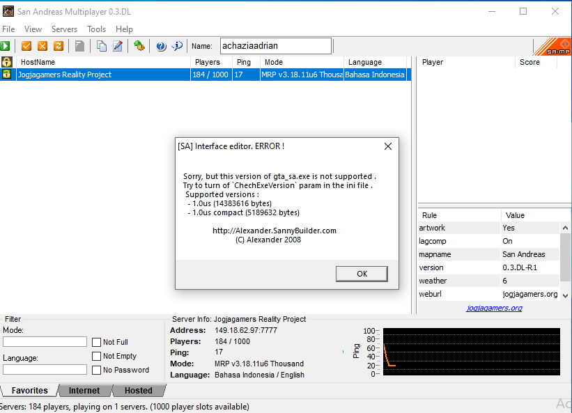Click the lock icon column header
This screenshot has width=572, height=413.
coord(7,62)
